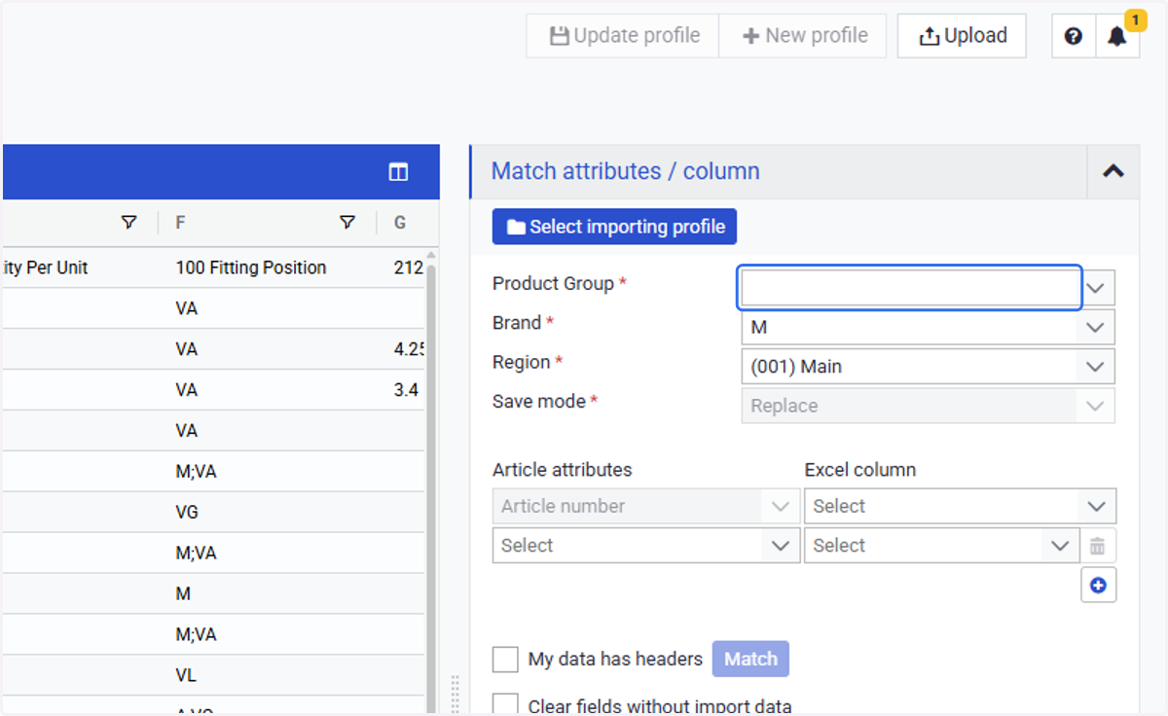Open the Product Group dropdown arrow
1168x716 pixels.
pyautogui.click(x=1097, y=288)
